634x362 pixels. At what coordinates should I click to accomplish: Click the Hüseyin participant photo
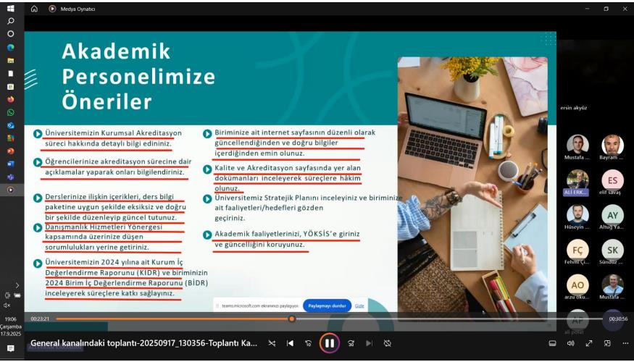click(577, 215)
